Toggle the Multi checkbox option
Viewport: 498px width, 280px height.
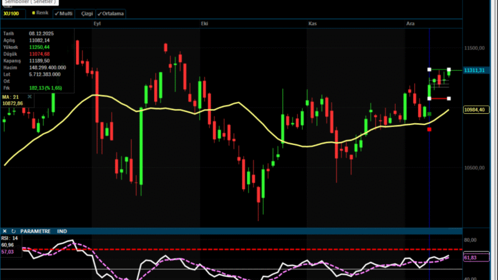65,12
